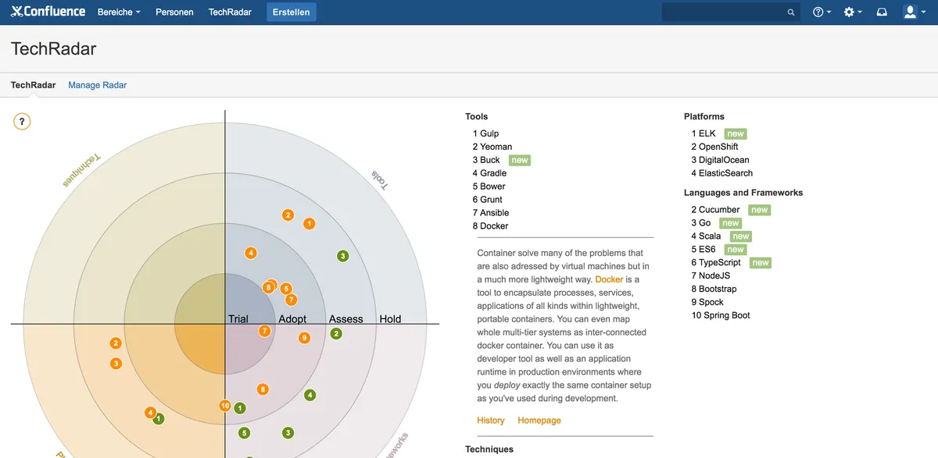The width and height of the screenshot is (938, 458).
Task: Select orange blip 1 in Tools quadrant
Action: coord(309,224)
